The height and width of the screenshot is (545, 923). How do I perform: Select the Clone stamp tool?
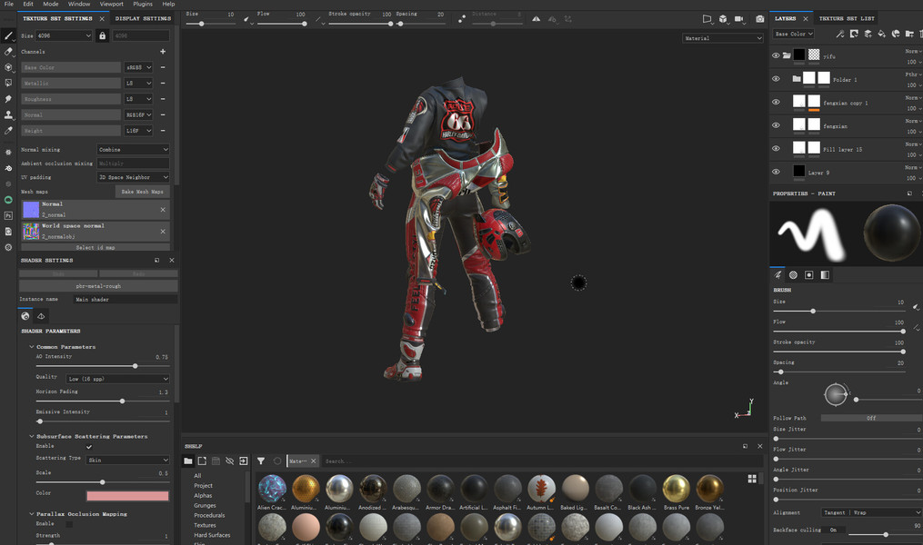click(8, 115)
